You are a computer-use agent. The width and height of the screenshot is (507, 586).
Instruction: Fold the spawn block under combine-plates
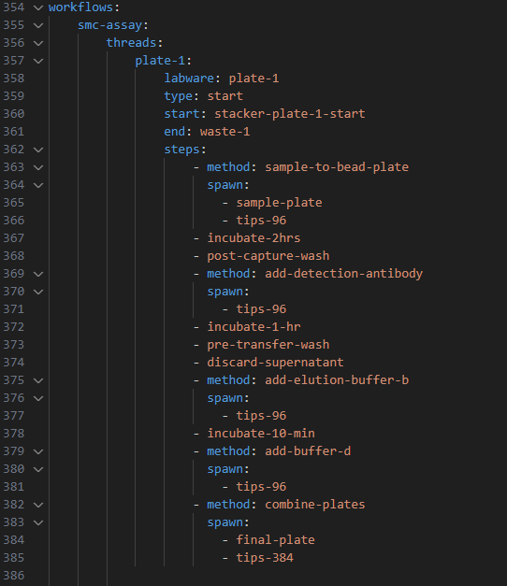[x=38, y=522]
